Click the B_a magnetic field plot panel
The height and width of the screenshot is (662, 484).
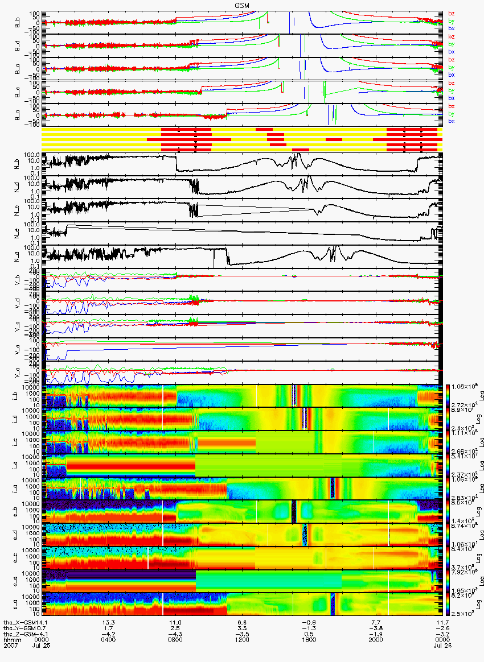pyautogui.click(x=242, y=115)
